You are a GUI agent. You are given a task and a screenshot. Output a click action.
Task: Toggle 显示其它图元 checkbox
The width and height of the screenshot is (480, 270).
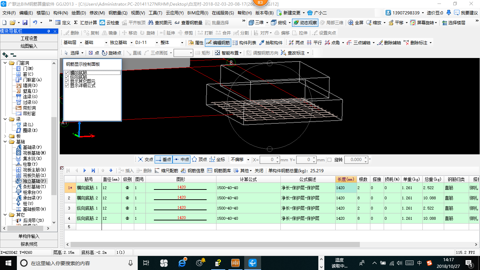pos(67,81)
